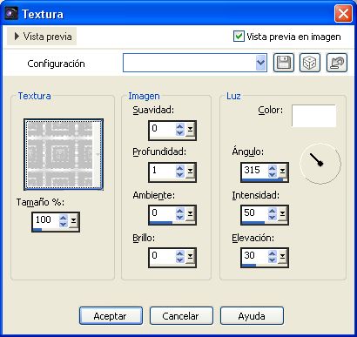This screenshot has height=337, width=357.
Task: Open the Profundidad slider dropdown
Action: pyautogui.click(x=191, y=172)
